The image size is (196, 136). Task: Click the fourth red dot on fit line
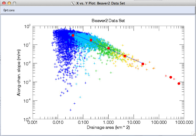click(125, 56)
